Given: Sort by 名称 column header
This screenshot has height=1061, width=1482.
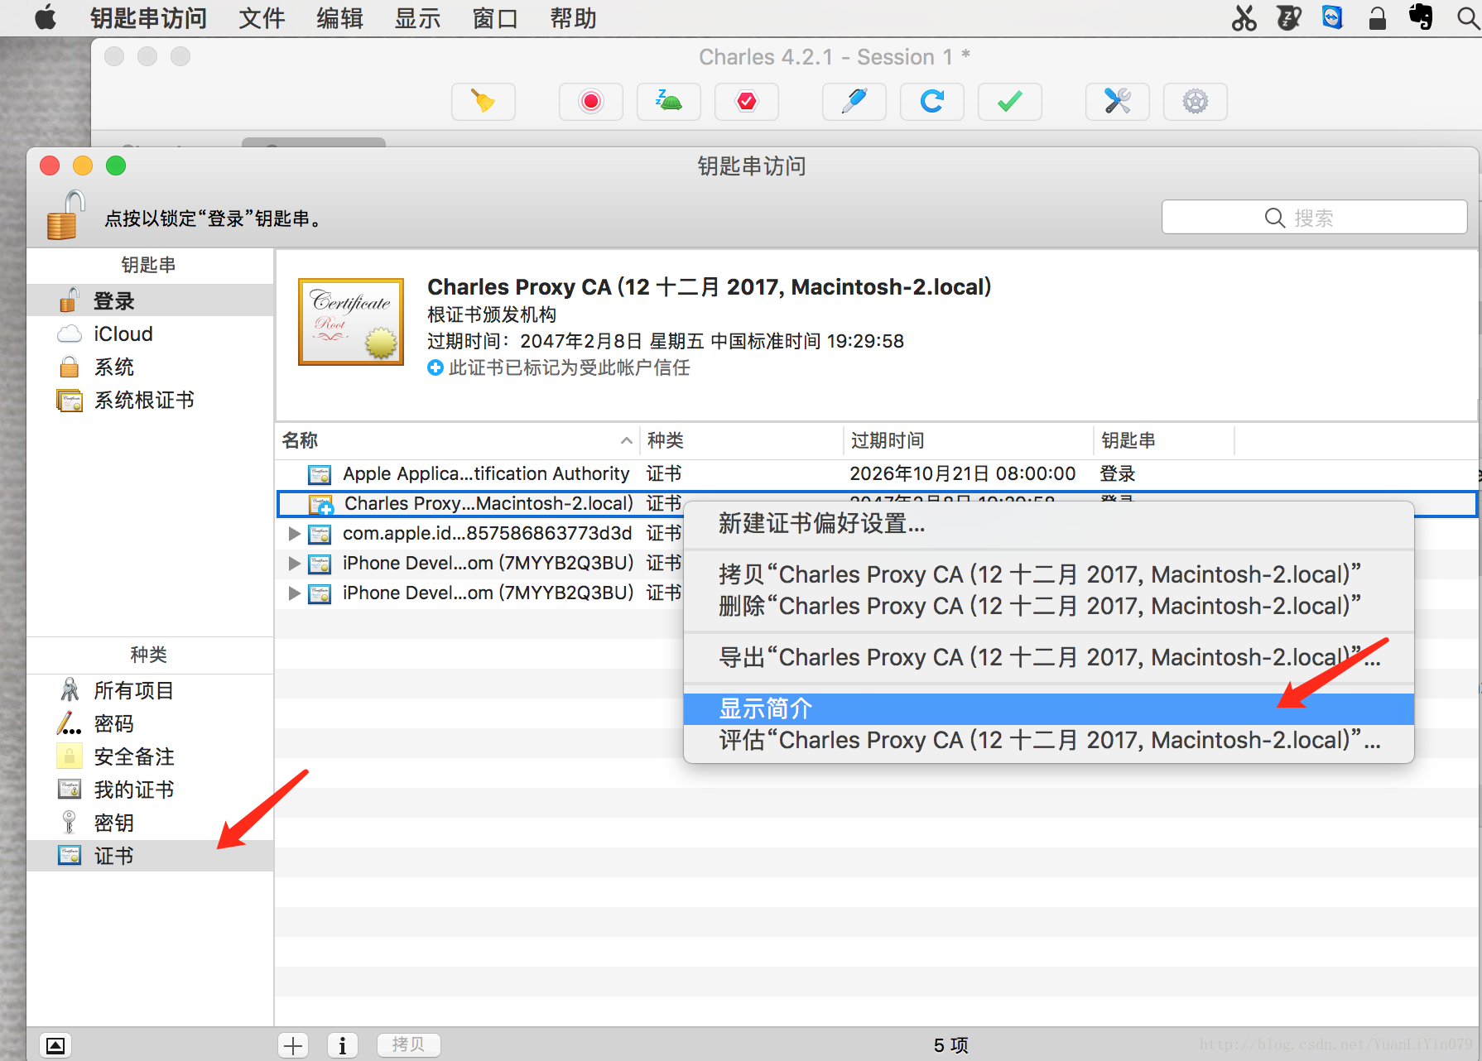Looking at the screenshot, I should pos(458,440).
